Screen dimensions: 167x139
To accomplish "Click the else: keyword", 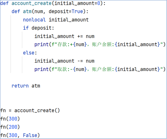I will coord(30,53).
